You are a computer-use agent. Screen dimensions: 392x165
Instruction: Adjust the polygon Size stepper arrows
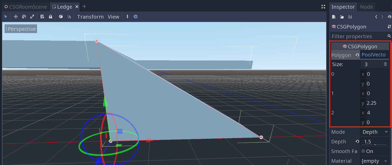click(385, 64)
